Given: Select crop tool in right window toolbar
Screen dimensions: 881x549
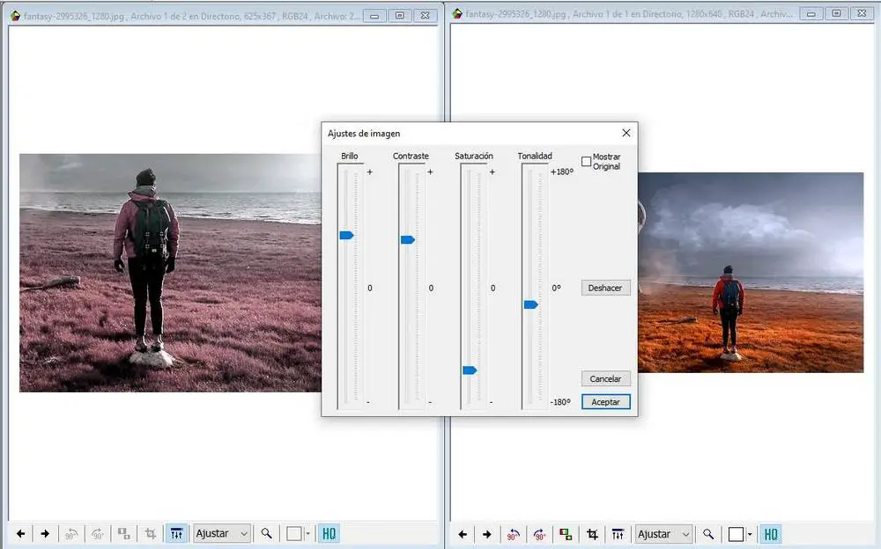Looking at the screenshot, I should pyautogui.click(x=592, y=534).
